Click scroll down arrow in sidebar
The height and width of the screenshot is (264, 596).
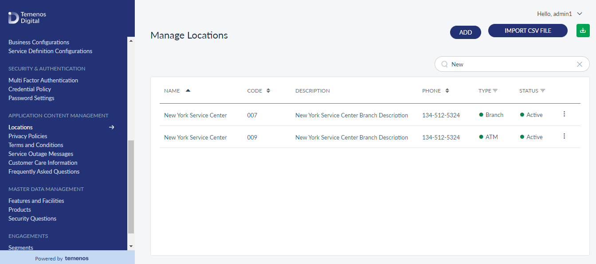click(131, 246)
